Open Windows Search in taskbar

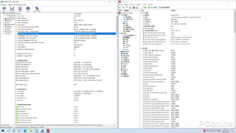(x=8, y=131)
